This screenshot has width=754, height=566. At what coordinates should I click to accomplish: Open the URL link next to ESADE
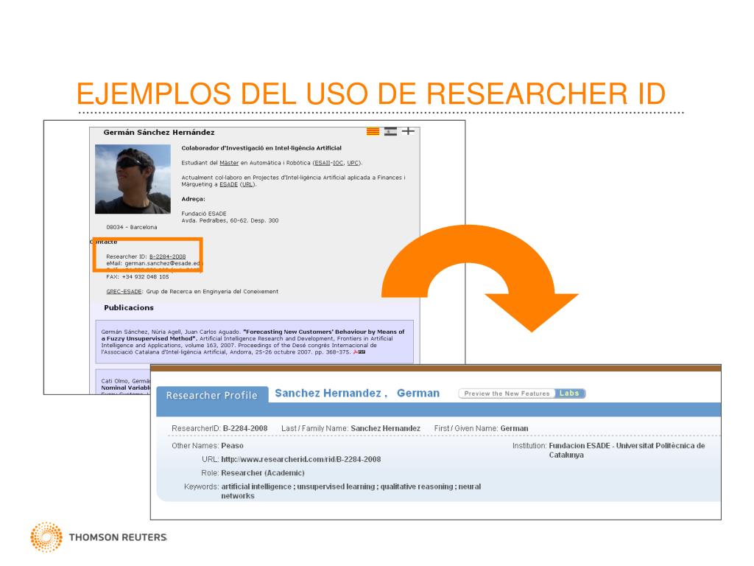click(x=247, y=184)
